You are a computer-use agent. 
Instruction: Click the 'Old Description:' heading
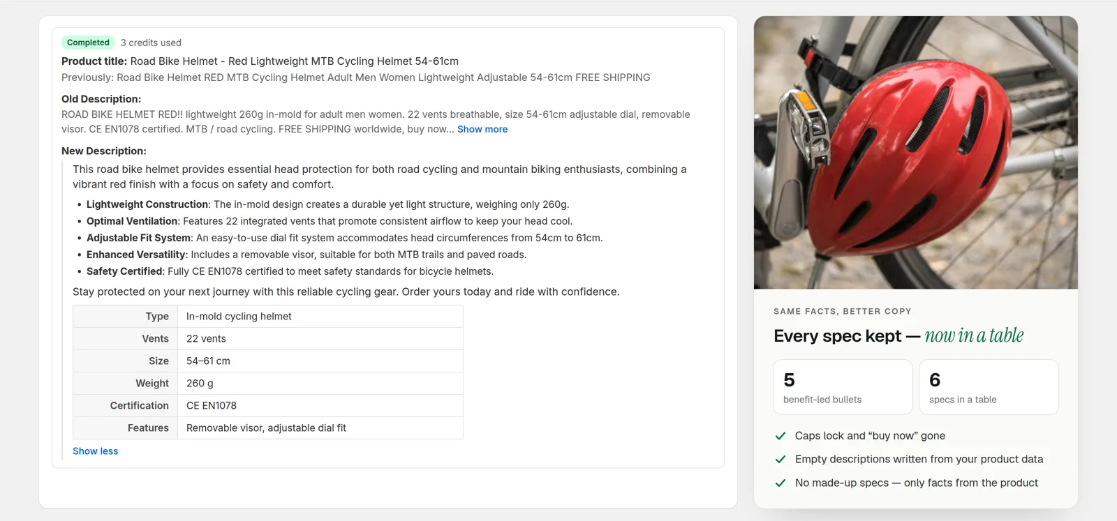click(x=101, y=99)
